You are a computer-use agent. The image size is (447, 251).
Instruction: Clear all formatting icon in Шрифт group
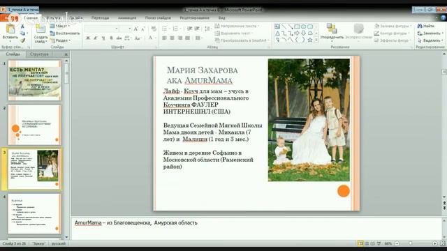pyautogui.click(x=154, y=29)
